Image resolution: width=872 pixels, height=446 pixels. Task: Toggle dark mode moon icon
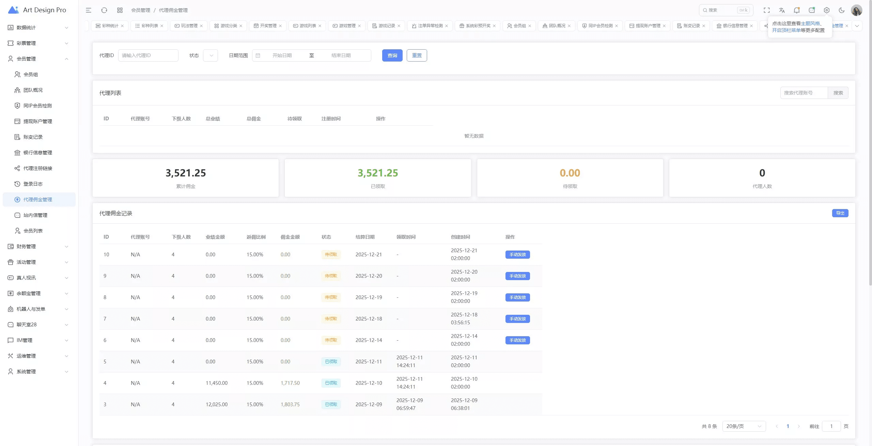click(x=841, y=10)
